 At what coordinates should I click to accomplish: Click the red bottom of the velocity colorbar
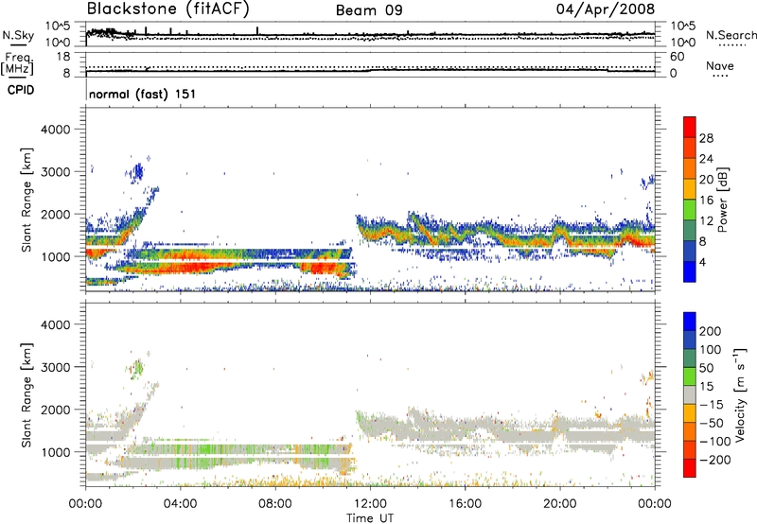coord(690,470)
